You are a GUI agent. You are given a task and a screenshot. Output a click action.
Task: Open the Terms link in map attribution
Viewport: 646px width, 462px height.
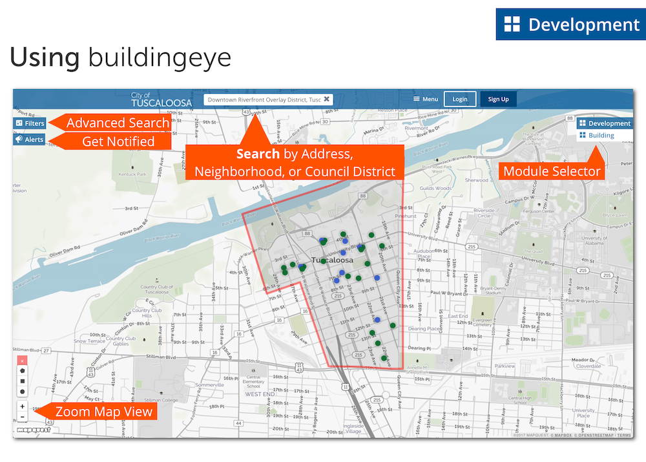624,436
